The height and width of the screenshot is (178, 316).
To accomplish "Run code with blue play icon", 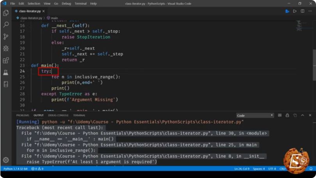I will pyautogui.click(x=288, y=11).
